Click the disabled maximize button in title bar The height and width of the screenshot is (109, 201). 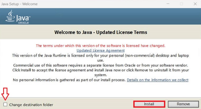pyautogui.click(x=181, y=4)
